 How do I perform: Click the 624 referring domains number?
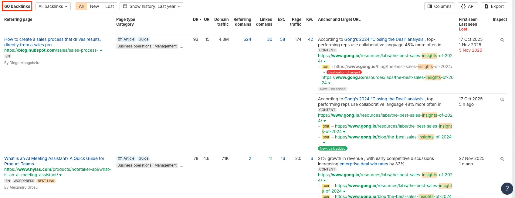pyautogui.click(x=247, y=39)
